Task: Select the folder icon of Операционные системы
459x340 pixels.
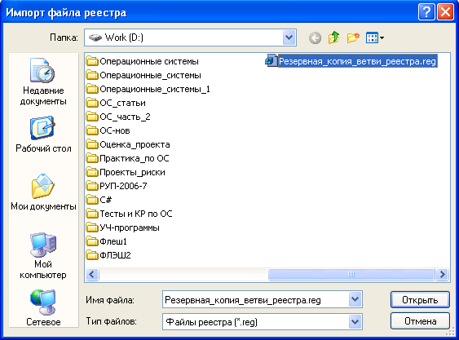Action: coord(92,61)
